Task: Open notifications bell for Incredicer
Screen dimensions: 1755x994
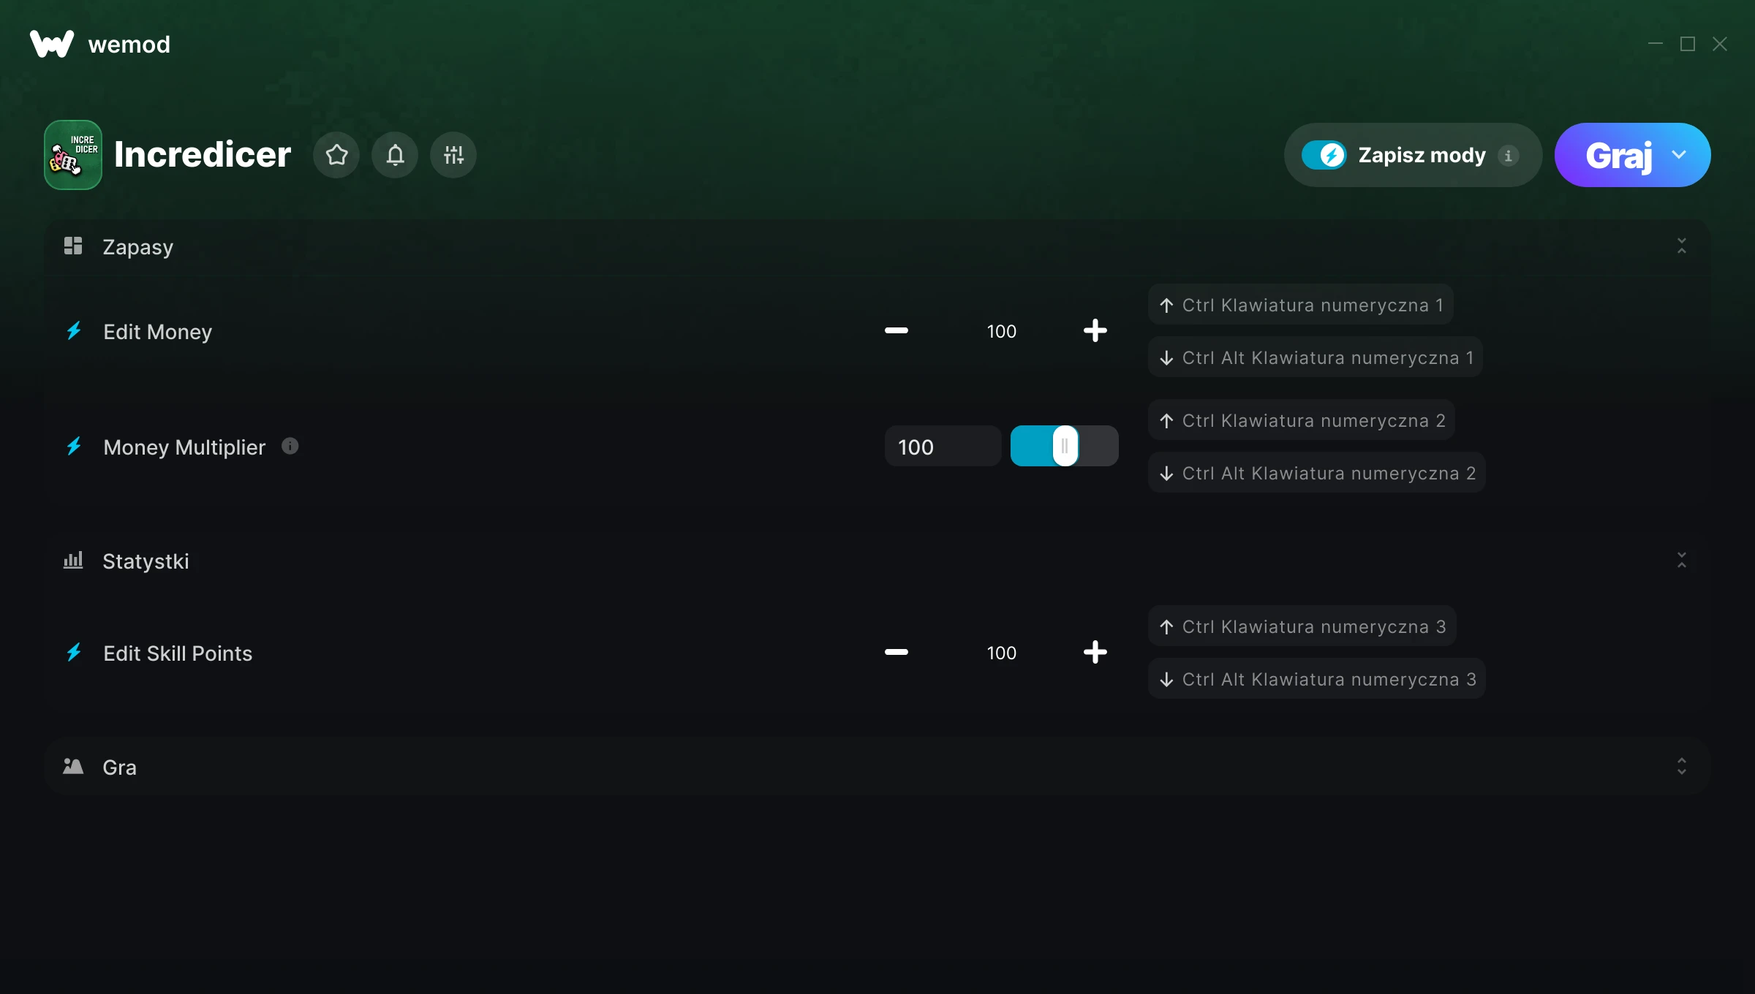Action: coord(395,155)
